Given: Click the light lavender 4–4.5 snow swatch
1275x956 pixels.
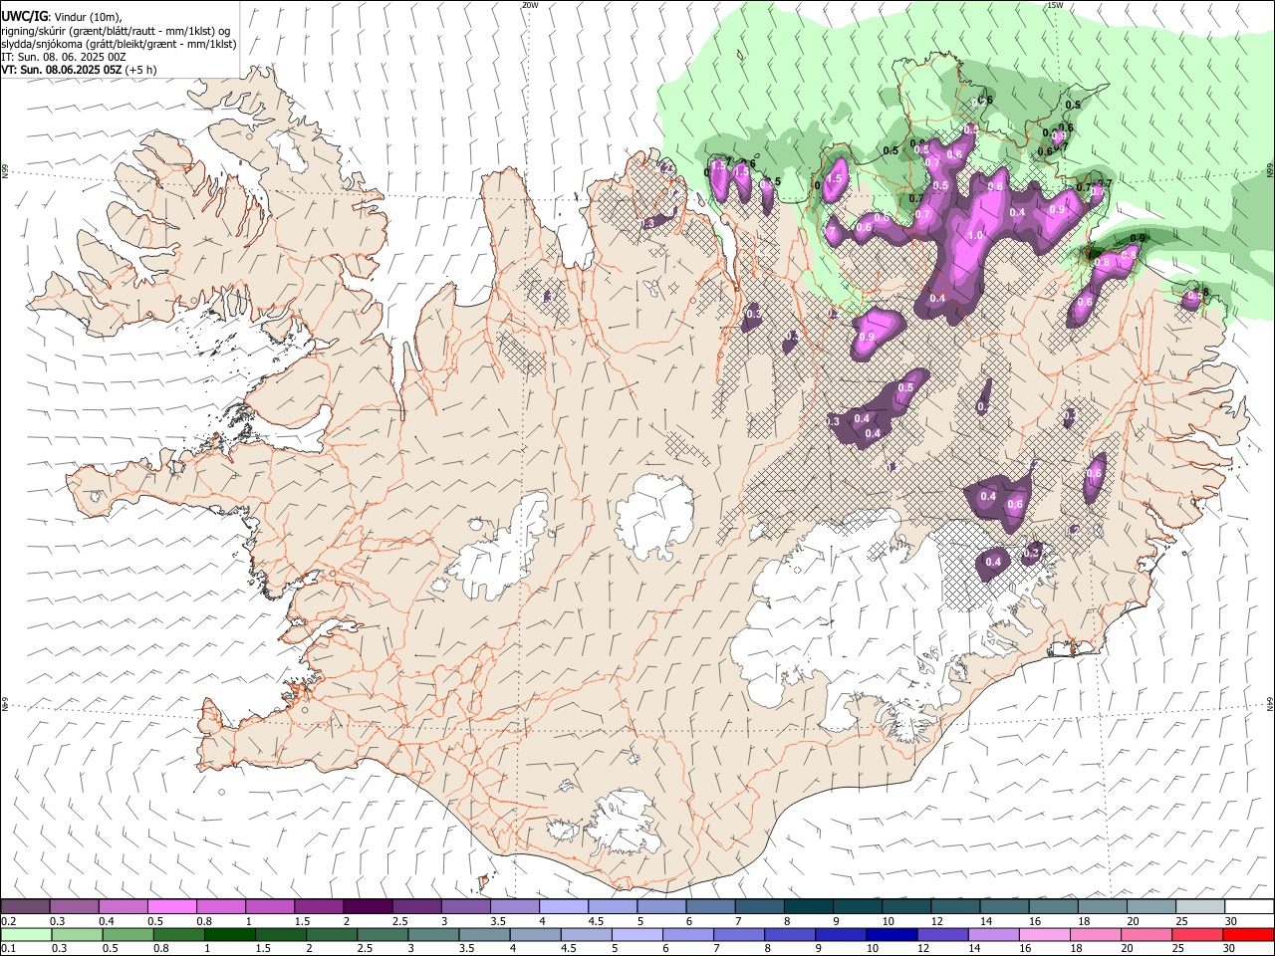Looking at the screenshot, I should click(x=564, y=907).
